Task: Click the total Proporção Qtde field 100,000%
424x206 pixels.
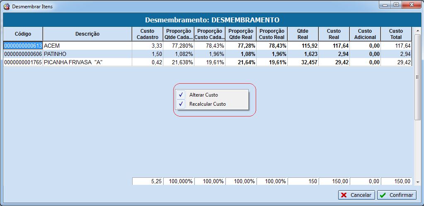Action: pyautogui.click(x=179, y=181)
